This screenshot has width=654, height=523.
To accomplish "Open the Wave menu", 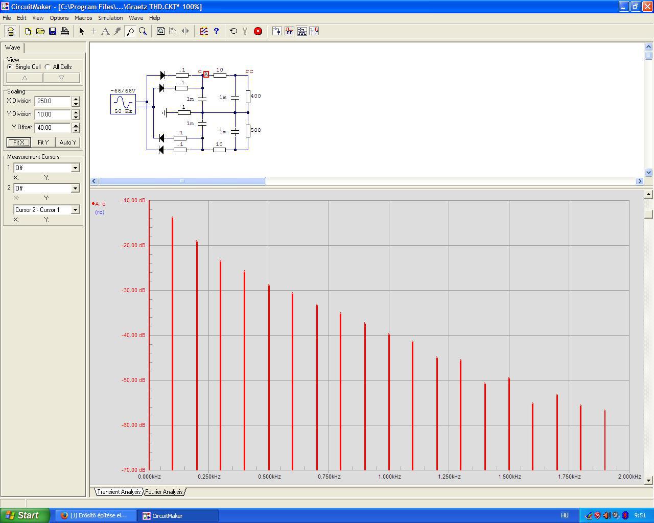I will 136,18.
